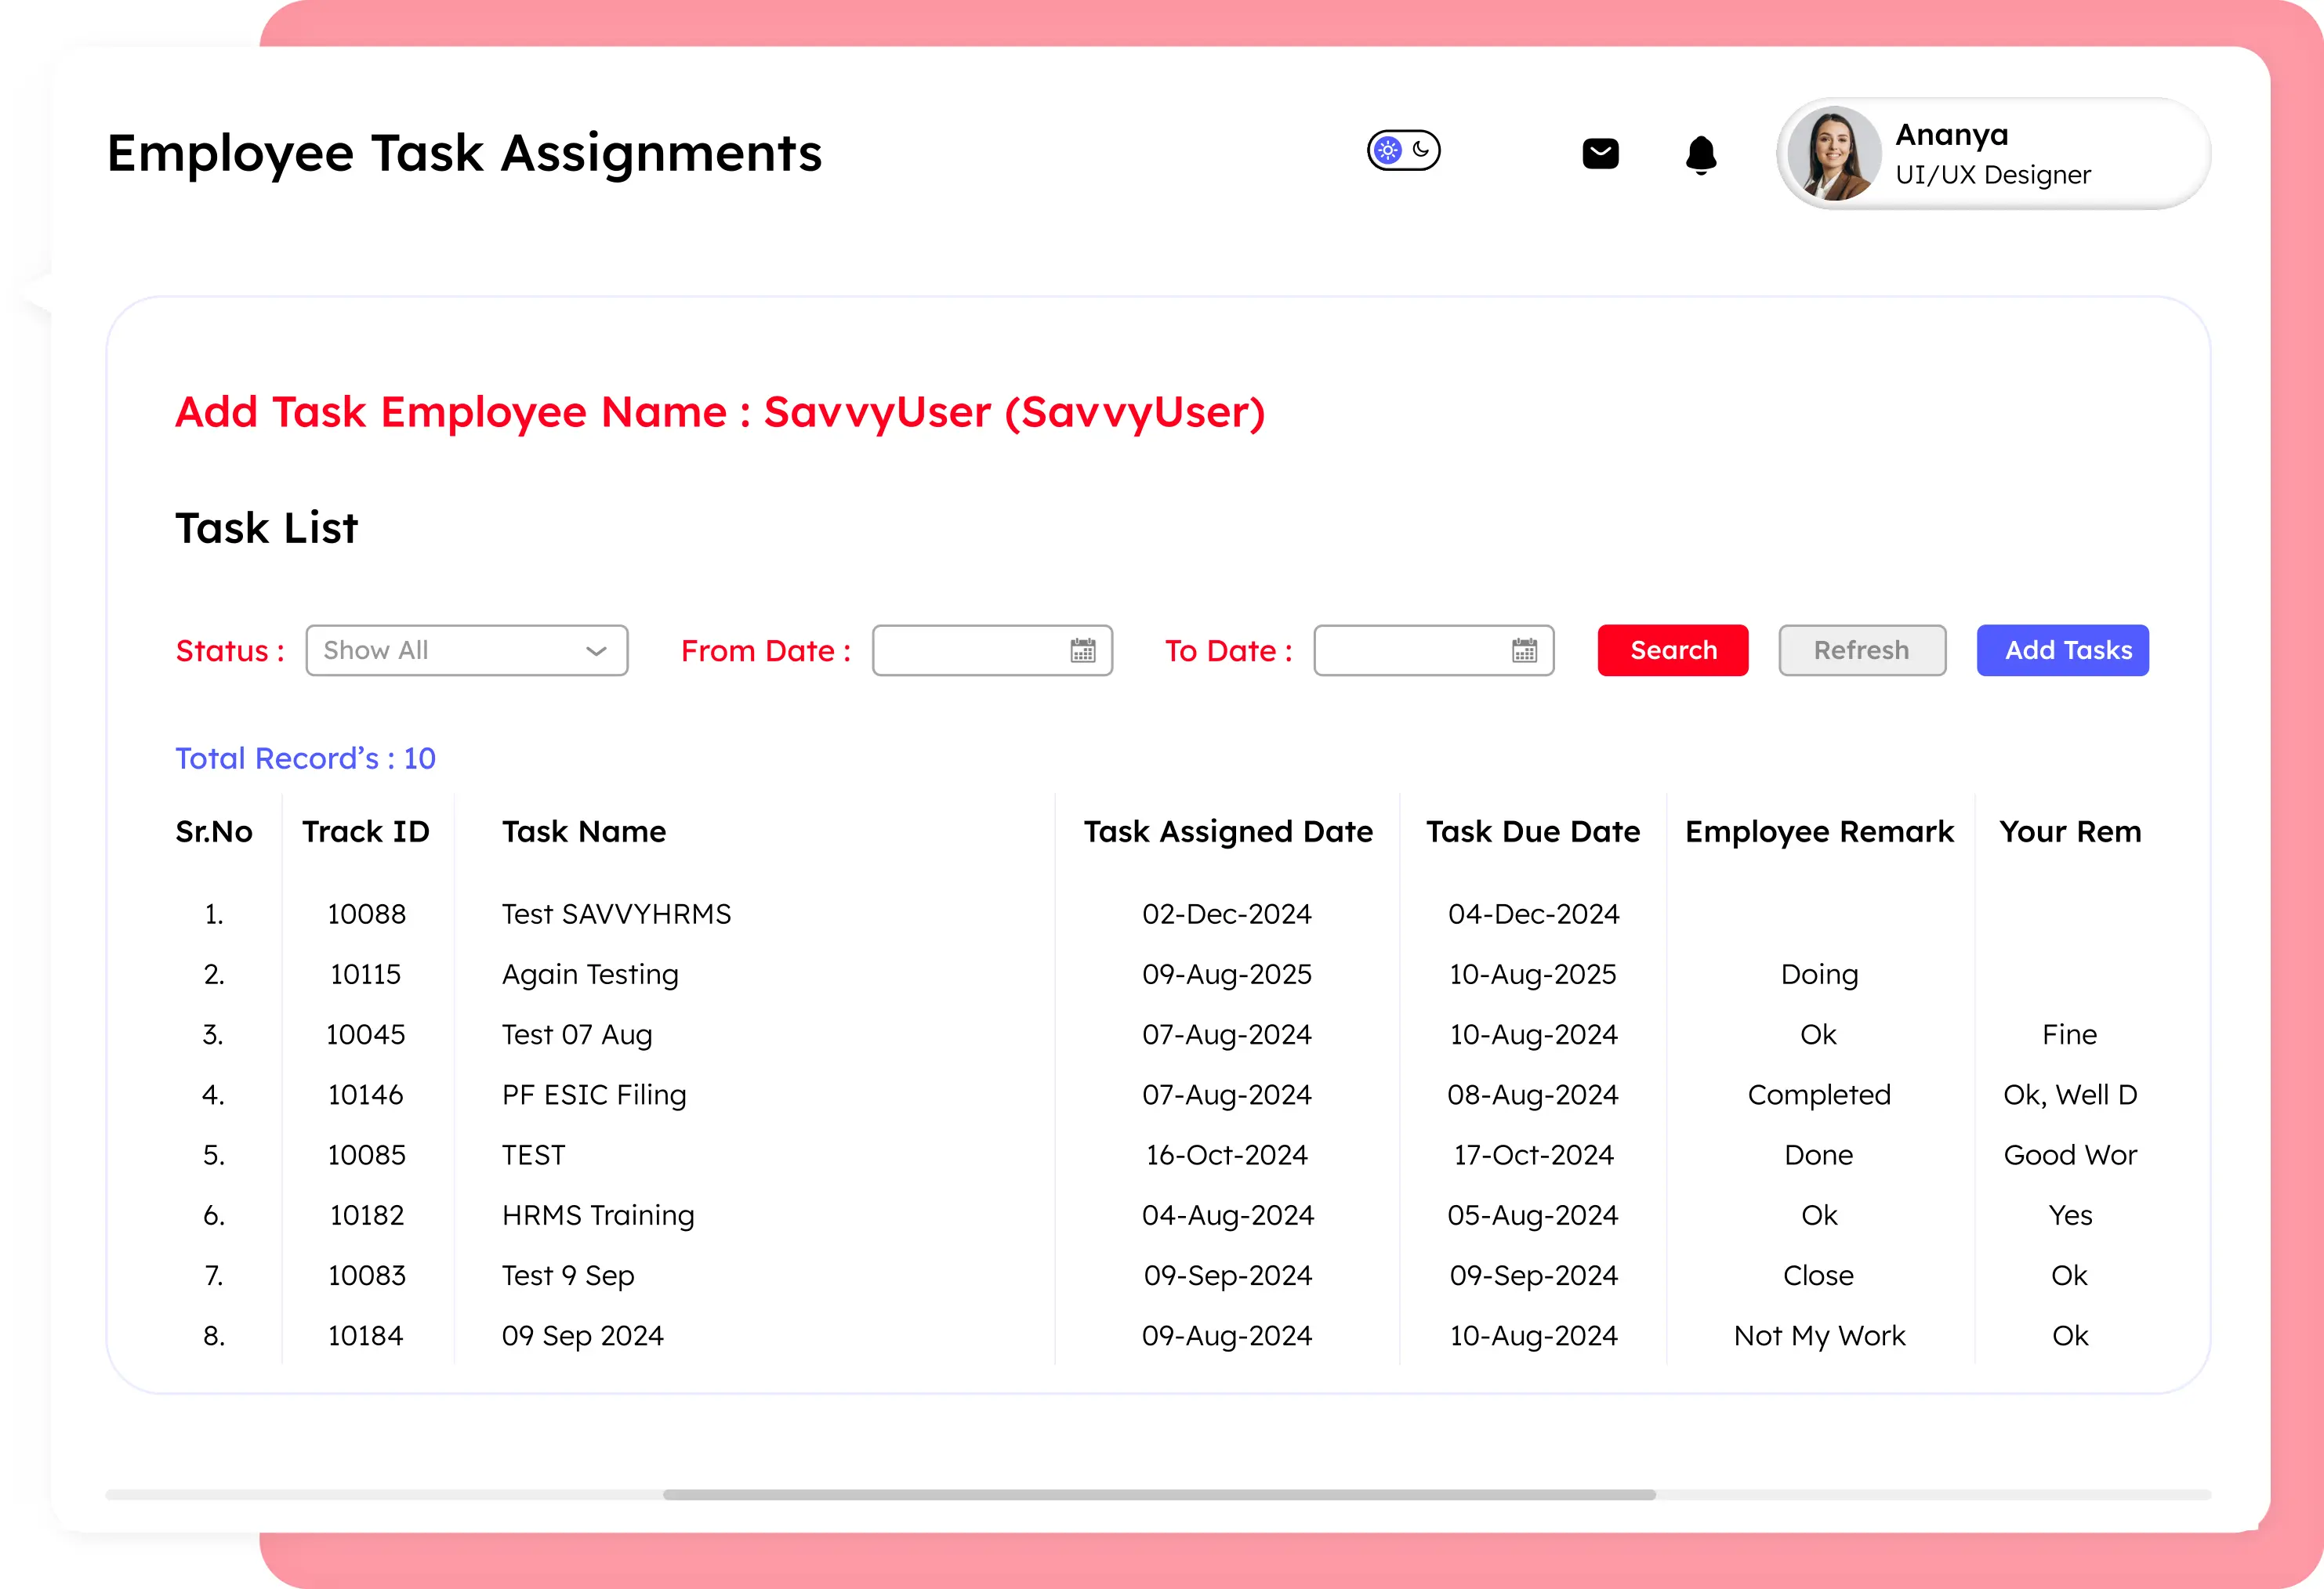Click the Refresh button
Viewport: 2324px width, 1589px height.
click(x=1862, y=650)
